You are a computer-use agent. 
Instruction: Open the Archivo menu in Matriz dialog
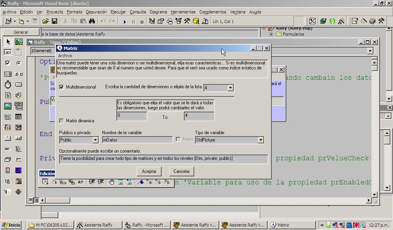(65, 56)
